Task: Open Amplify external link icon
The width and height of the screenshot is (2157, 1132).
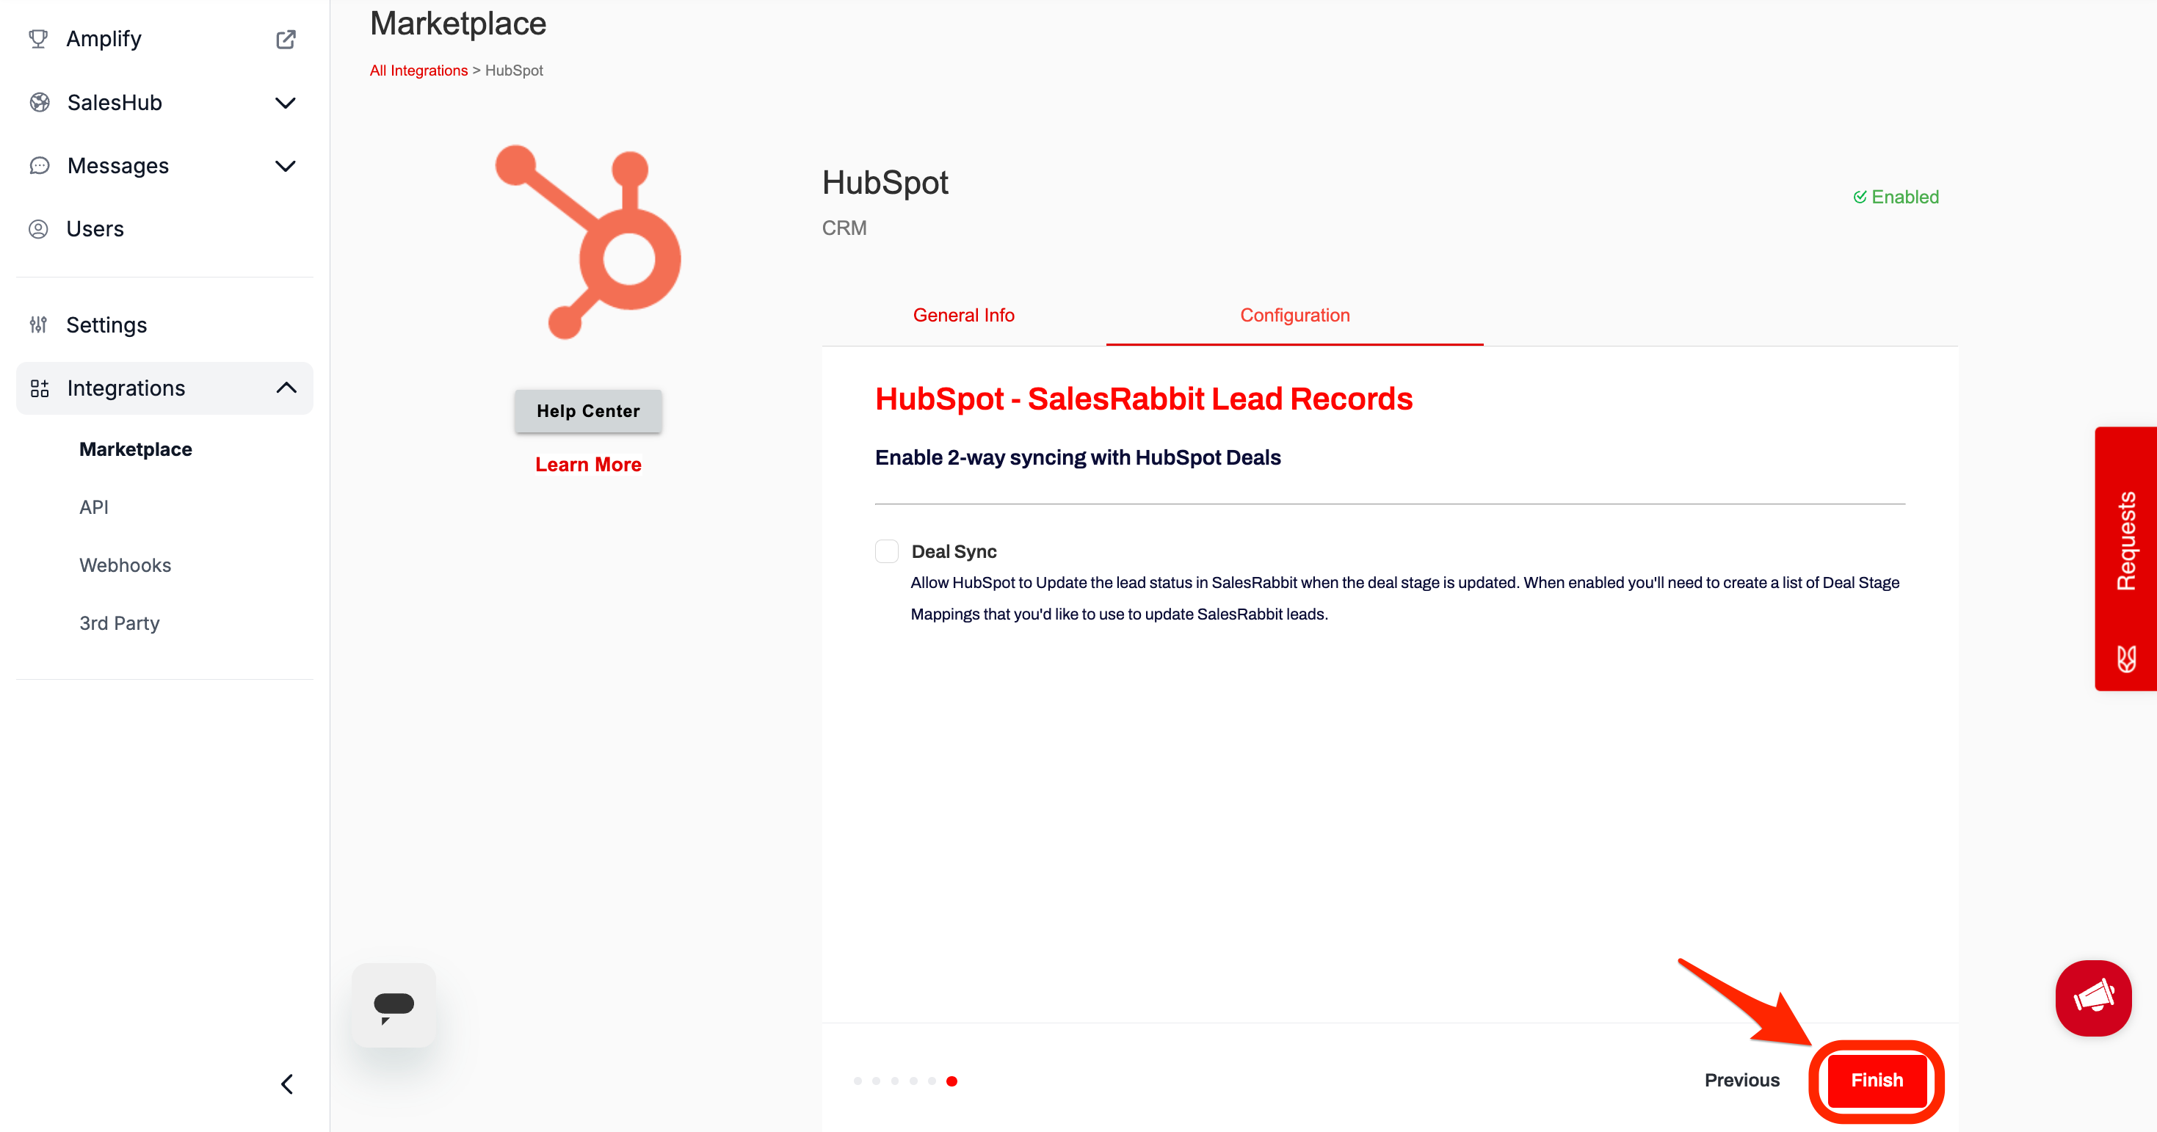Action: (286, 40)
